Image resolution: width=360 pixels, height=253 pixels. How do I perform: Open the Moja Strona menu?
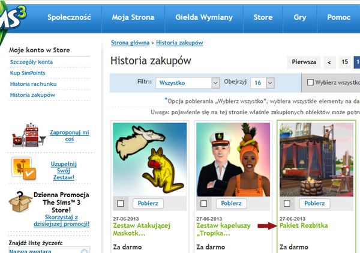tap(133, 17)
